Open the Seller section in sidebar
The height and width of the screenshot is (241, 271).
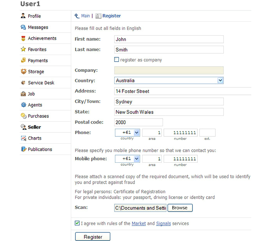(34, 127)
